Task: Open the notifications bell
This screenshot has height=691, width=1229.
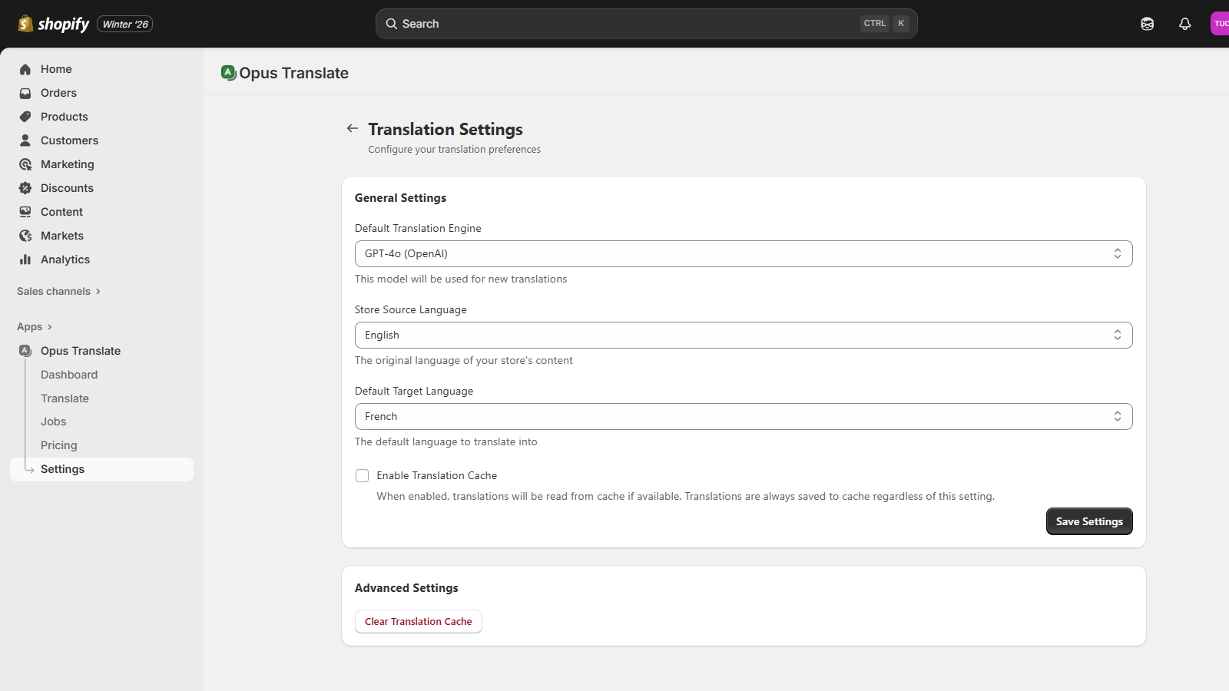Action: (x=1185, y=24)
